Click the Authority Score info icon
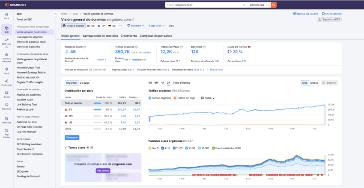 tap(85, 47)
